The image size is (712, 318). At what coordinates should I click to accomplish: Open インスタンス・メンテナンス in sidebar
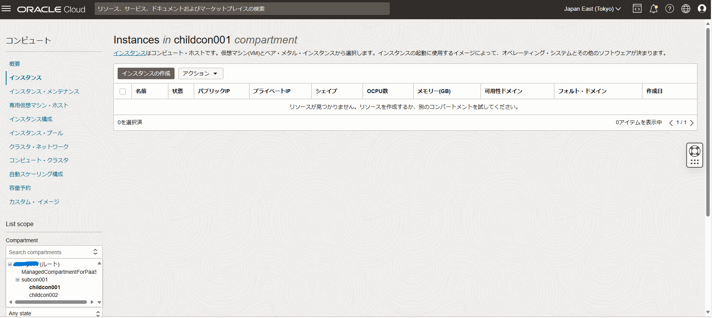tap(44, 92)
